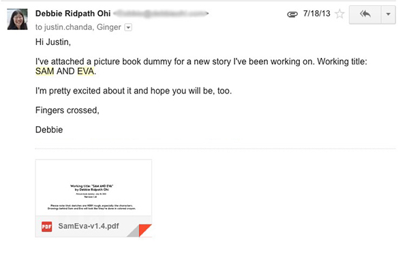This screenshot has height=253, width=409.
Task: Open the PDF attachment preview thumbnail
Action: pyautogui.click(x=93, y=188)
